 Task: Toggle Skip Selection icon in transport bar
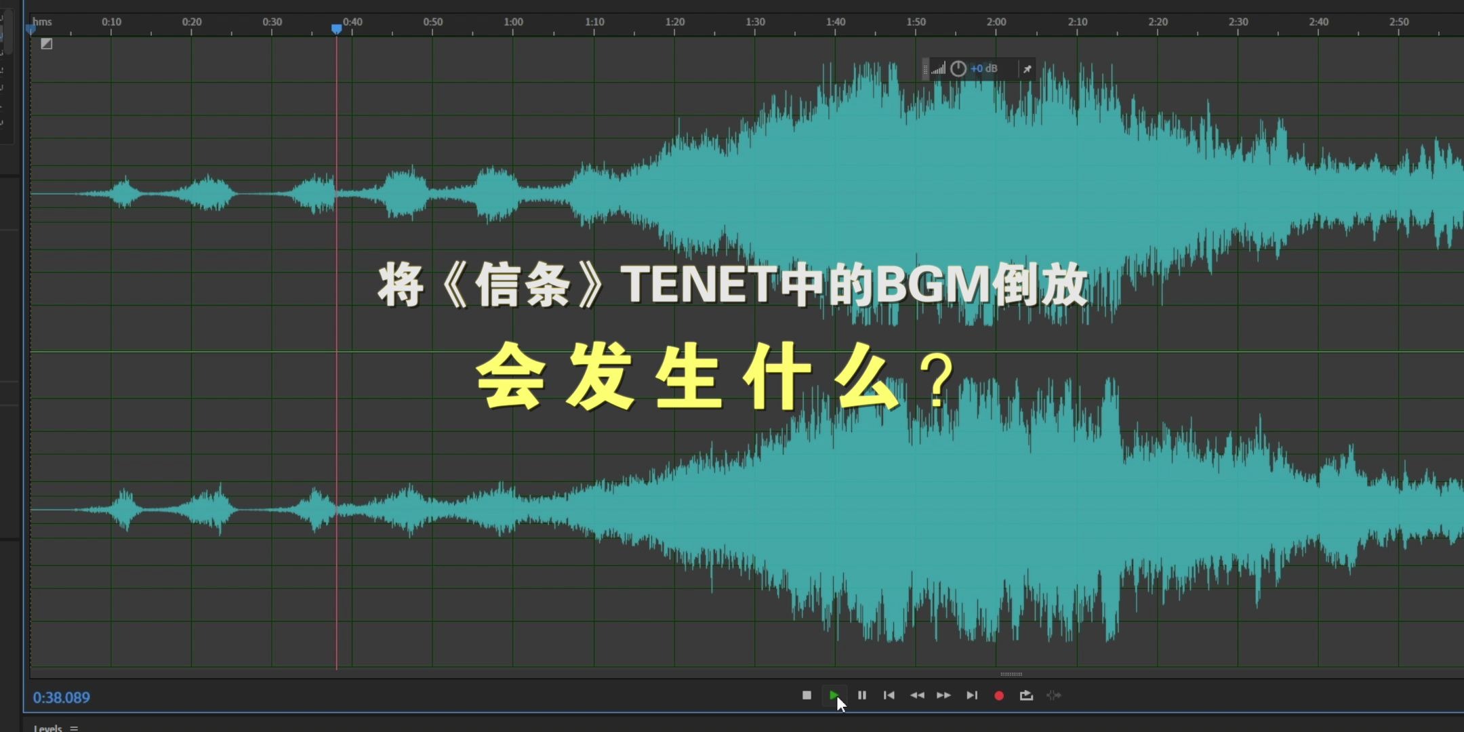[x=1054, y=695]
